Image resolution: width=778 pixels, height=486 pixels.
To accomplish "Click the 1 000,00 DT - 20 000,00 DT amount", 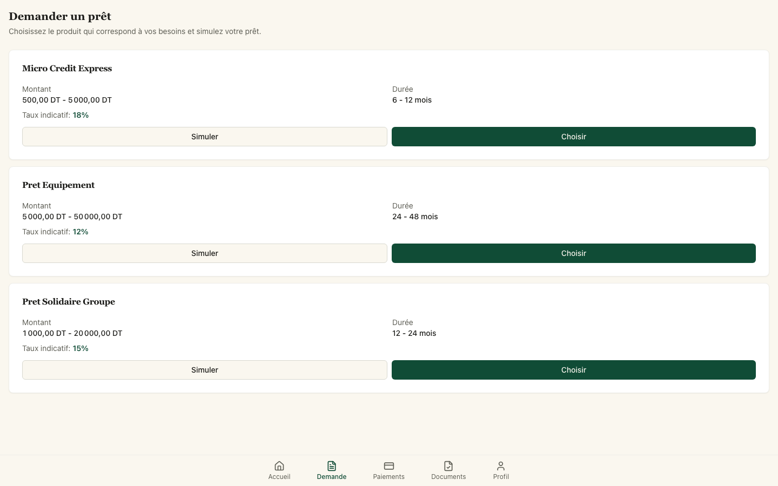I will tap(72, 333).
